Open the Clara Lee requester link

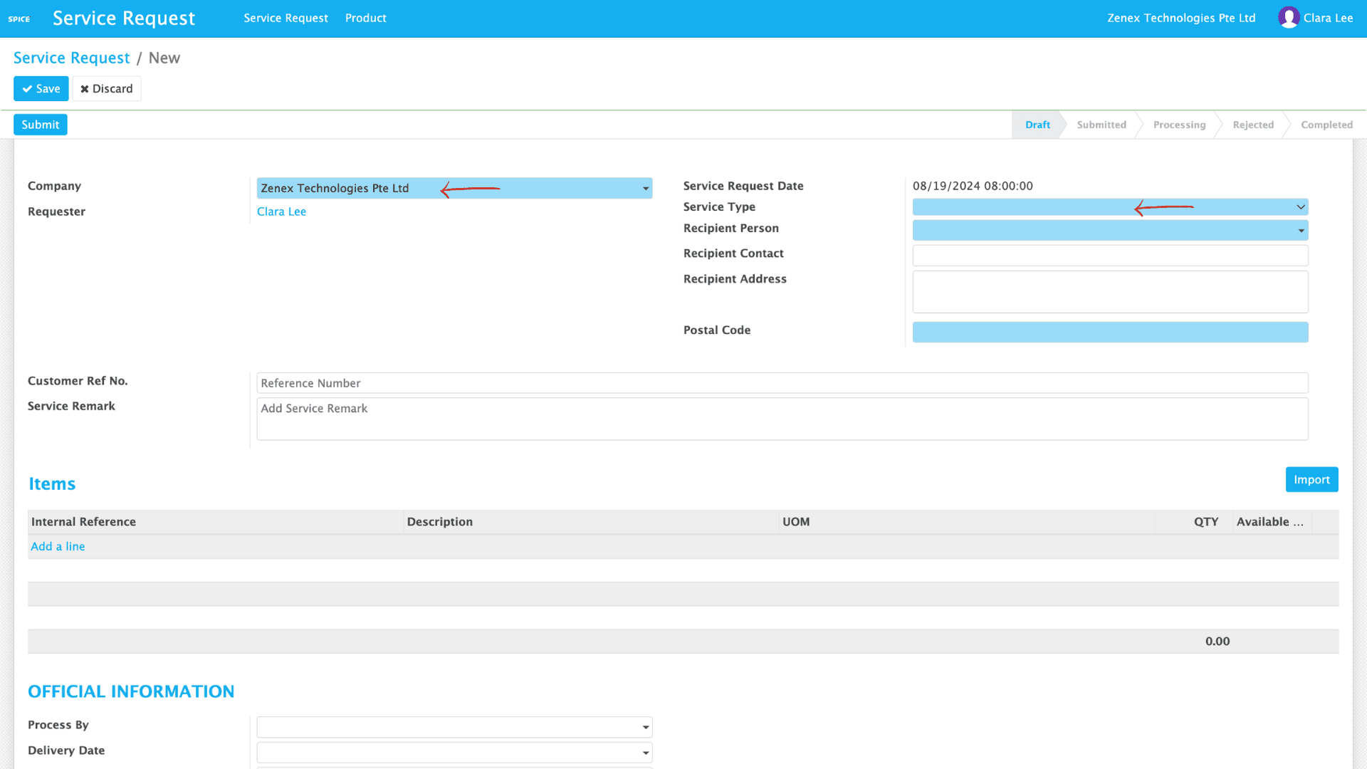click(281, 211)
